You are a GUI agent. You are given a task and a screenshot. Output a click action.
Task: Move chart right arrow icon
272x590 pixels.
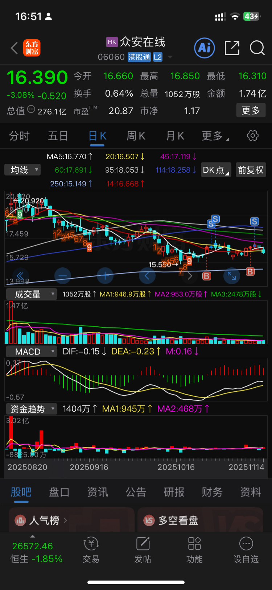click(x=190, y=276)
